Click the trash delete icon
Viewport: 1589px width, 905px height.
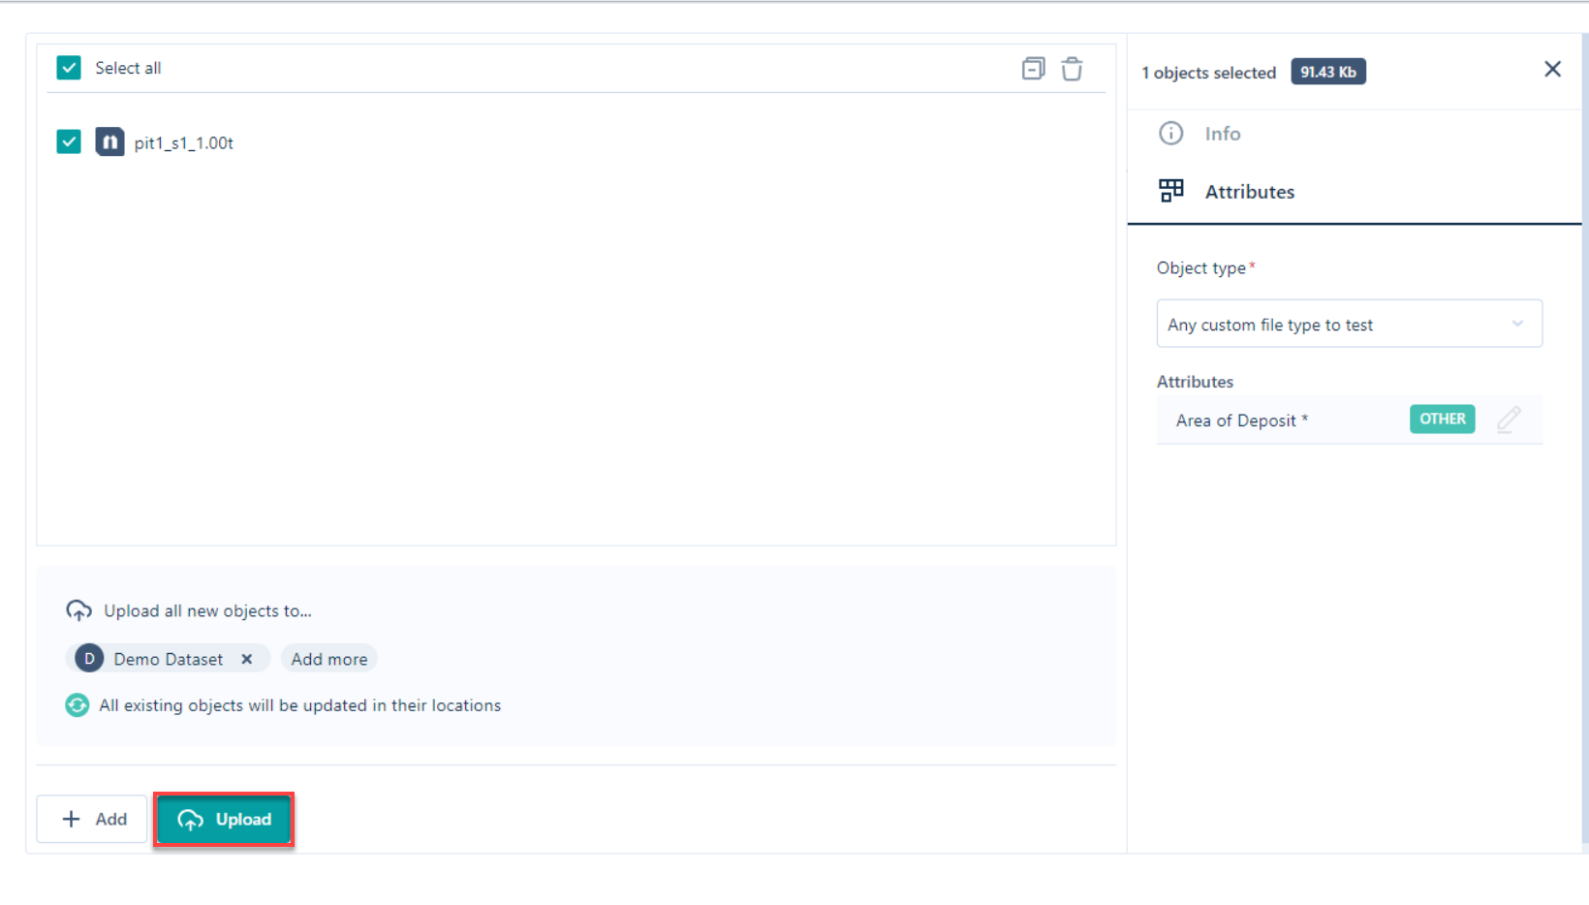[1072, 69]
